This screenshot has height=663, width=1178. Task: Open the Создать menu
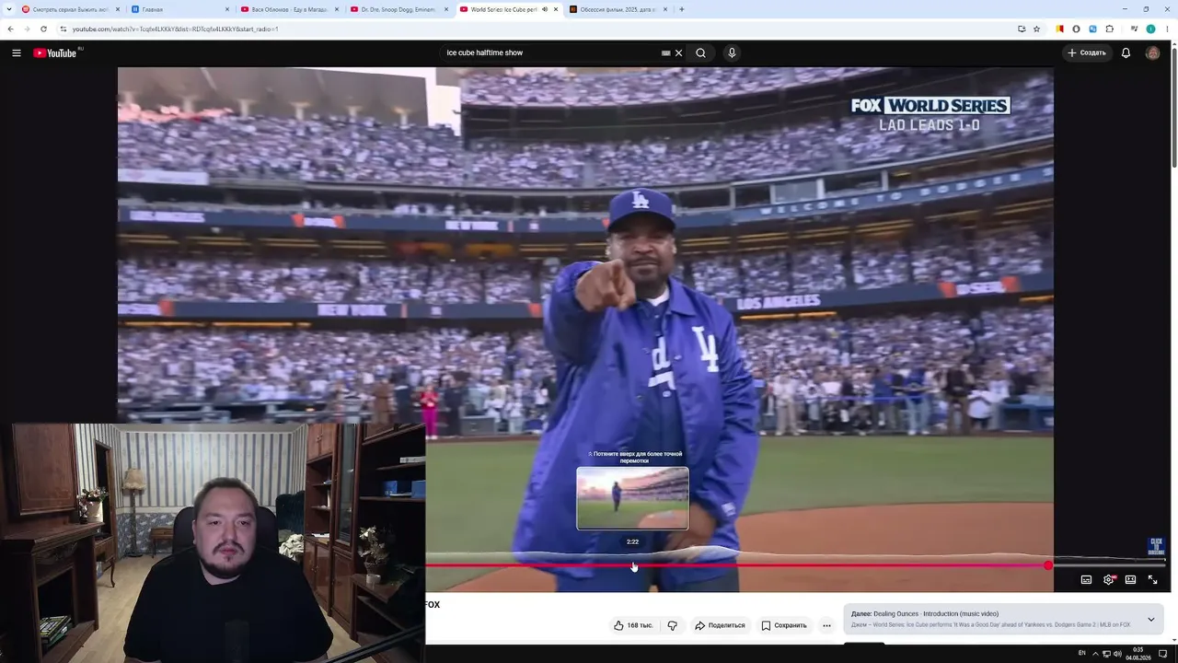tap(1087, 52)
